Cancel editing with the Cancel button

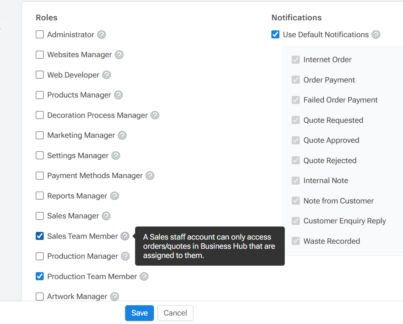tap(175, 313)
